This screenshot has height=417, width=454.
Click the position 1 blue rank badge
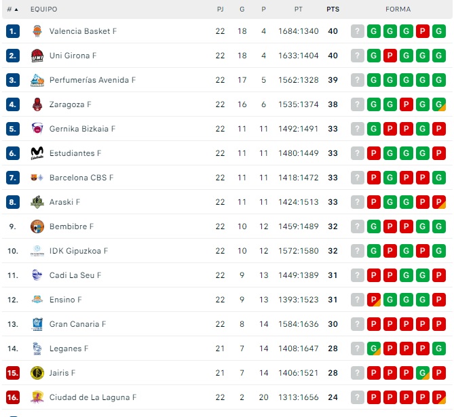[x=13, y=31]
